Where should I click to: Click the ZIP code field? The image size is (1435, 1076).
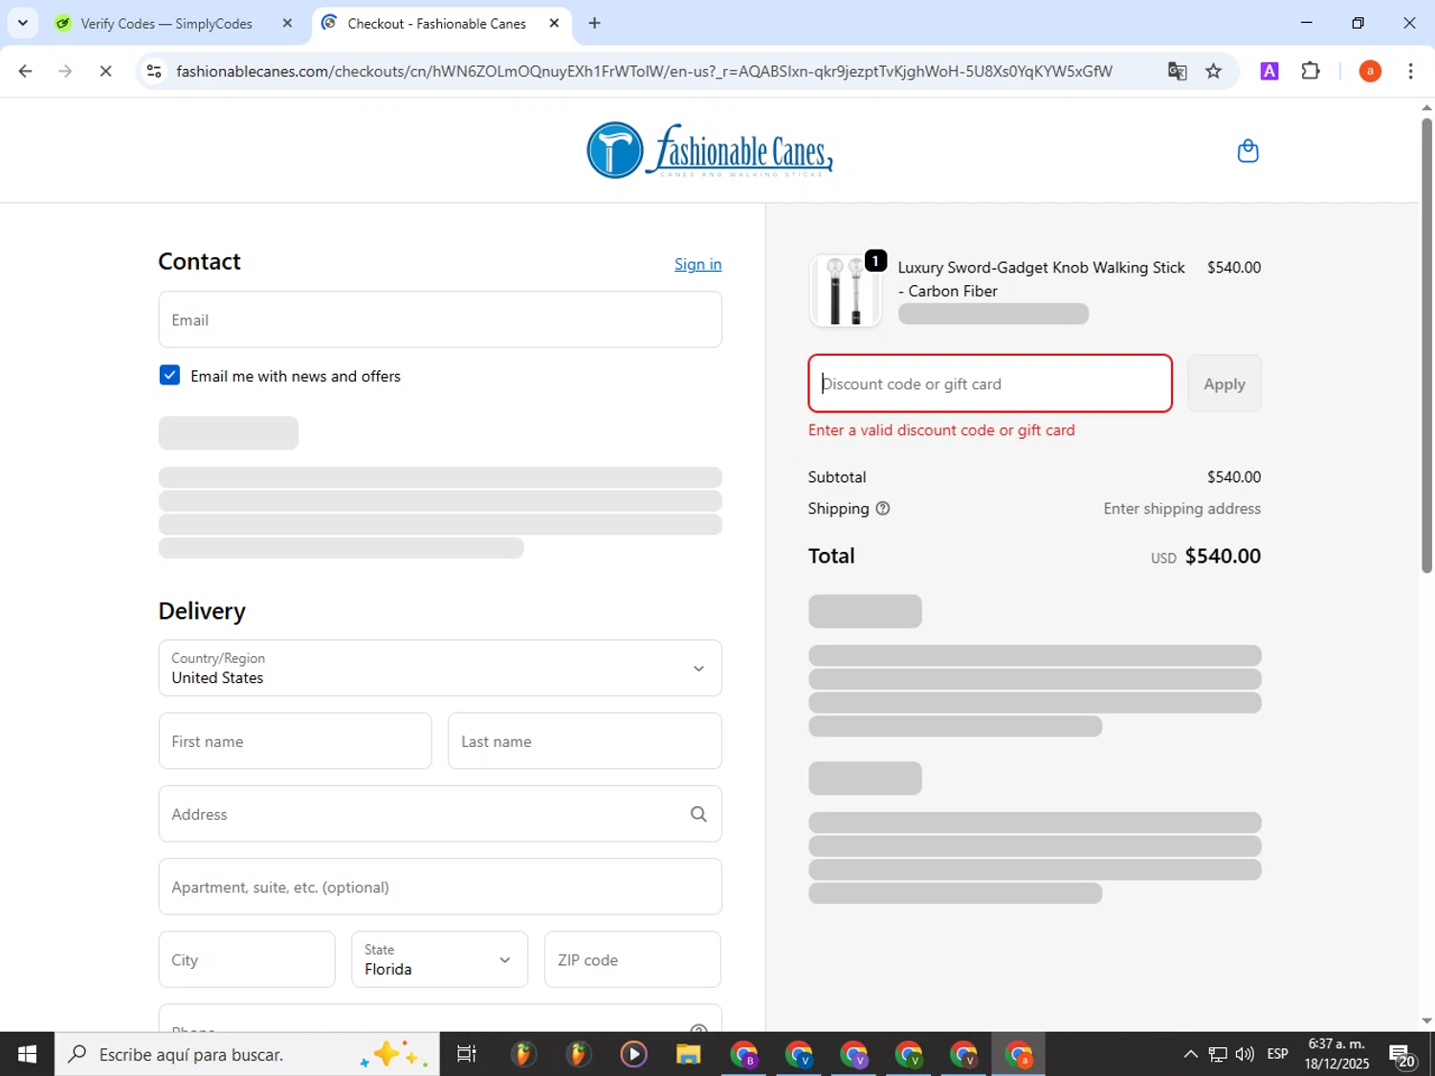(632, 959)
